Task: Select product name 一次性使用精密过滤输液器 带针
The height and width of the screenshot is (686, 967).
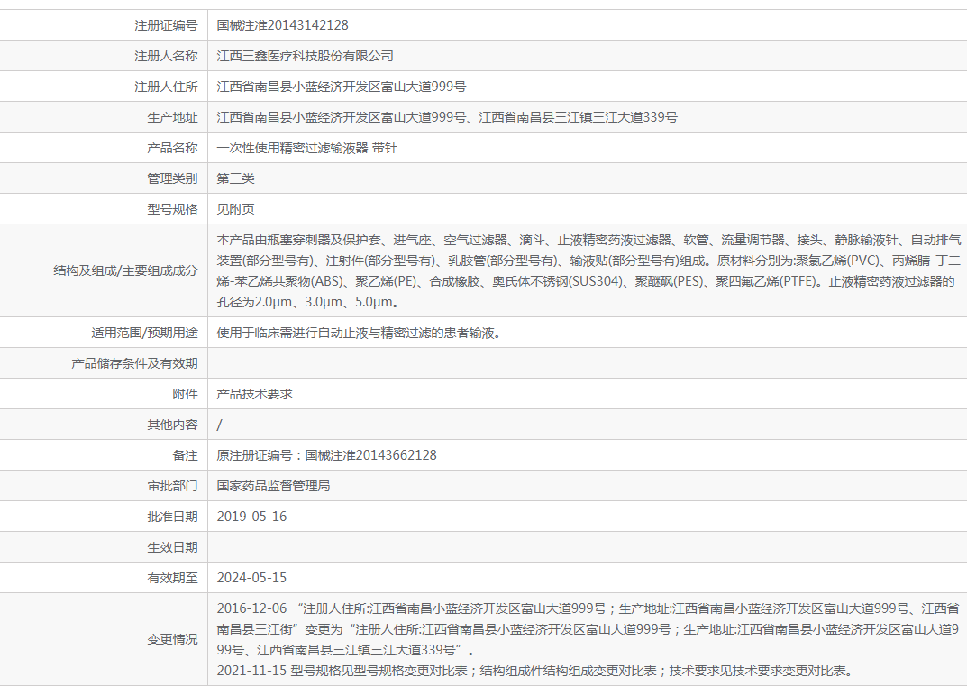Action: pyautogui.click(x=307, y=148)
